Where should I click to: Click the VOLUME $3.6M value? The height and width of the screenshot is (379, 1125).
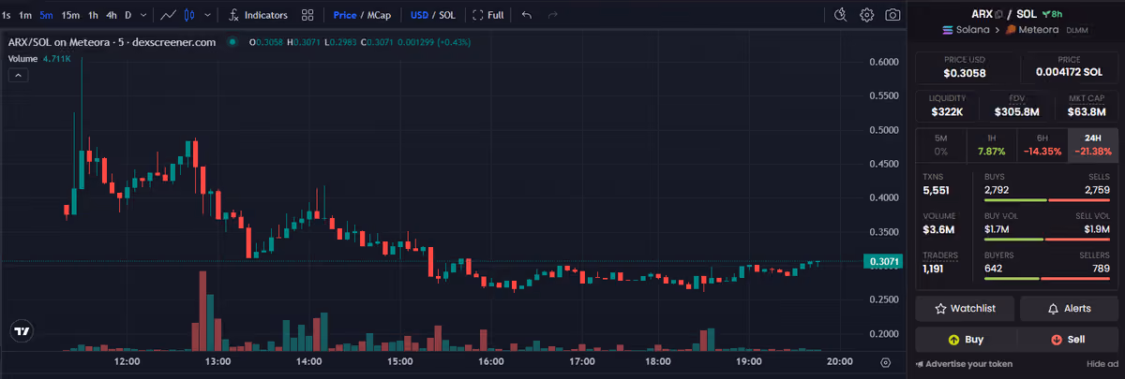tap(939, 229)
